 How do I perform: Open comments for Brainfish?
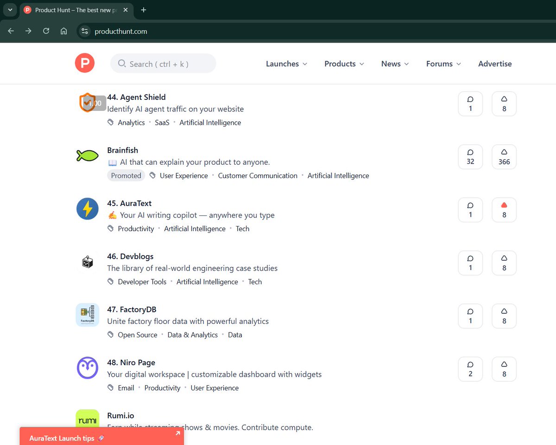[x=470, y=157]
